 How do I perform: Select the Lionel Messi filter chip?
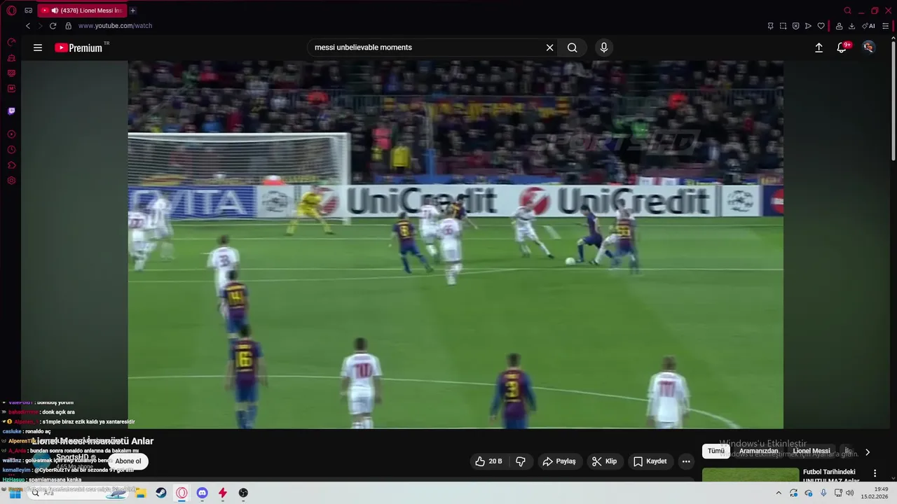pos(812,451)
